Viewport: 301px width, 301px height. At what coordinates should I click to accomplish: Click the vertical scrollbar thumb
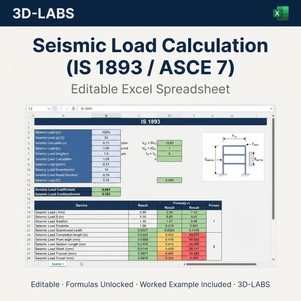273,169
